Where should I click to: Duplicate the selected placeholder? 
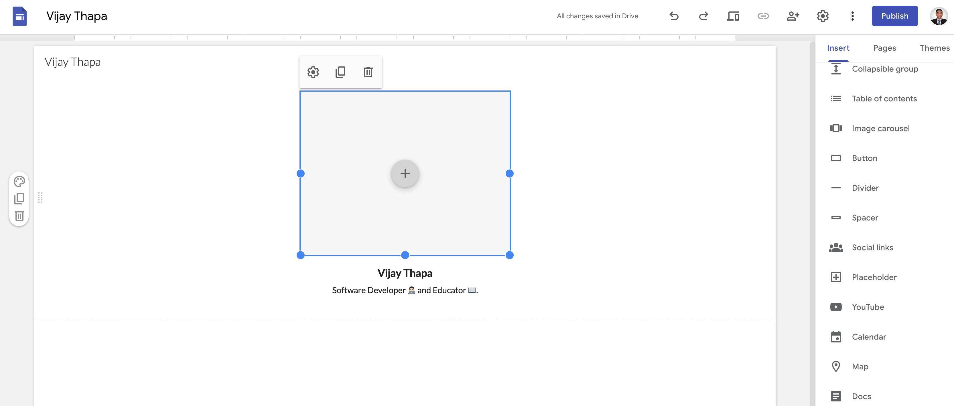coord(340,72)
